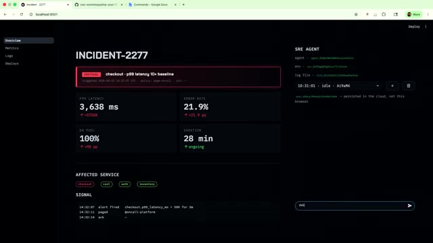The image size is (433, 243).
Task: Click the CRITICAL badge
Action: 91,74
